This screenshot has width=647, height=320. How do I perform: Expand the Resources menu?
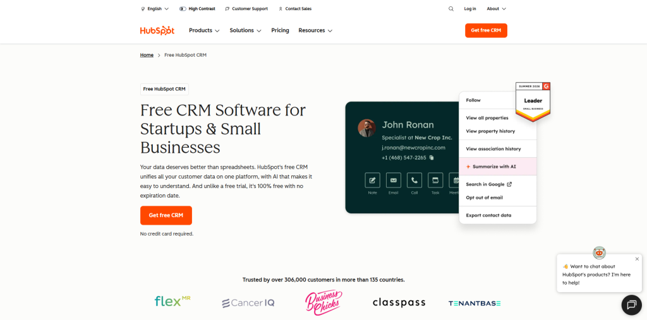point(315,30)
